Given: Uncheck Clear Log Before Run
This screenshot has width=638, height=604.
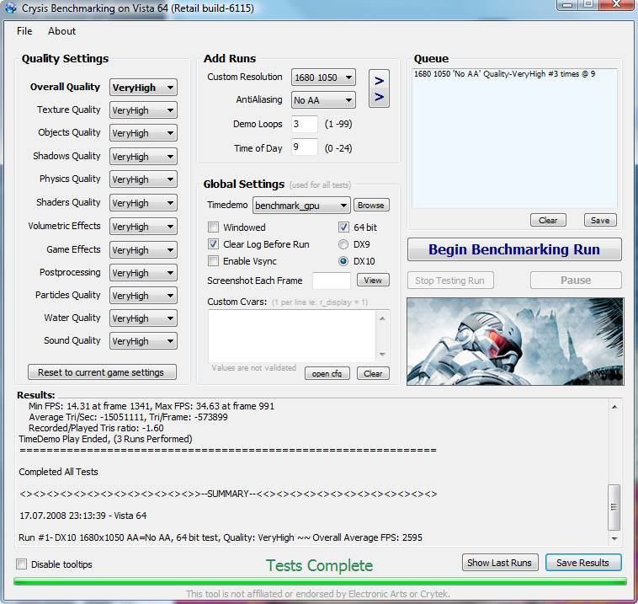Looking at the screenshot, I should (x=213, y=244).
